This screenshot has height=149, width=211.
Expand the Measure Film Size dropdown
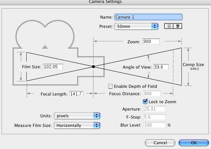click(77, 125)
